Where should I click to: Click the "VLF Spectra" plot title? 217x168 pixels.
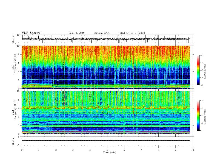click(31, 33)
